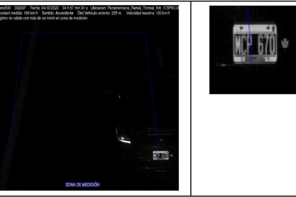Click the emblem right of the enlarged plate
The width and height of the screenshot is (296, 197).
[x=285, y=43]
